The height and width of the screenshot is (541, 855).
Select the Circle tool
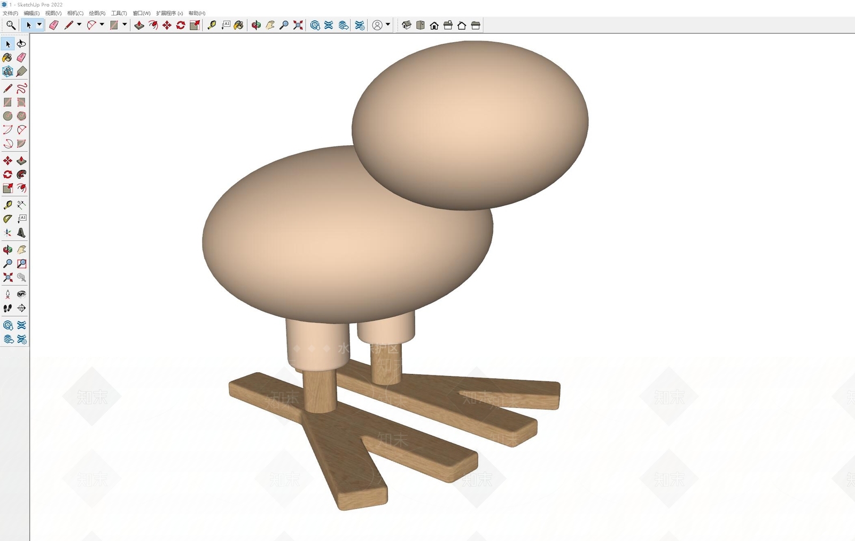coord(7,116)
